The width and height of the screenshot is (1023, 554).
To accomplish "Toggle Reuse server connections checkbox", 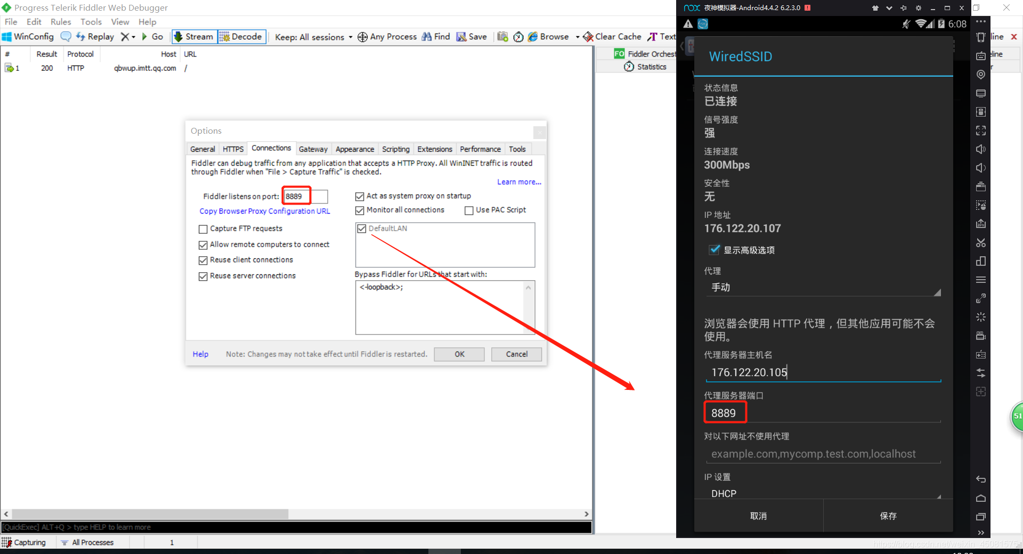I will [203, 276].
